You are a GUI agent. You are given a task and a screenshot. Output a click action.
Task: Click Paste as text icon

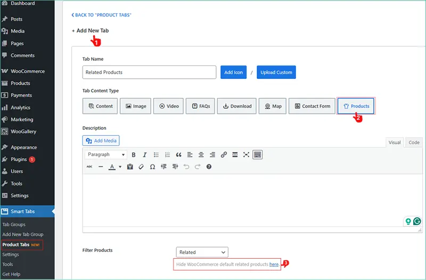pyautogui.click(x=130, y=167)
